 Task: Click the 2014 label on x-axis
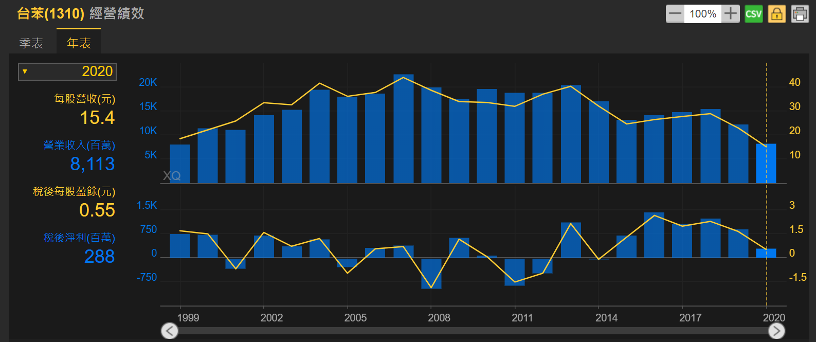pos(606,317)
